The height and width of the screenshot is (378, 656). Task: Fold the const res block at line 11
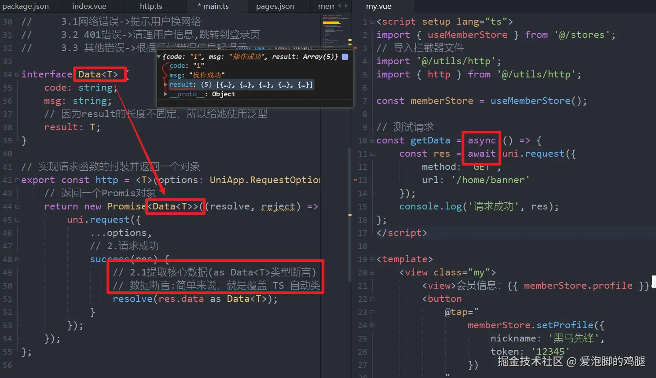pos(372,154)
